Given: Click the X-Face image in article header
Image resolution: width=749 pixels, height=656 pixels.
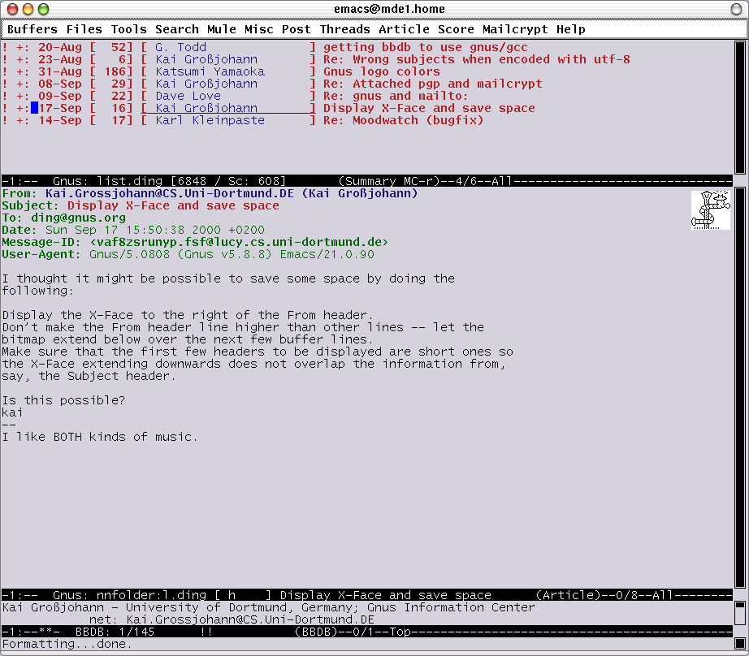Looking at the screenshot, I should coord(710,210).
